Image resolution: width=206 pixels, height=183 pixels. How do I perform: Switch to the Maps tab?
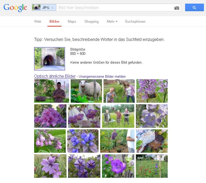point(72,22)
